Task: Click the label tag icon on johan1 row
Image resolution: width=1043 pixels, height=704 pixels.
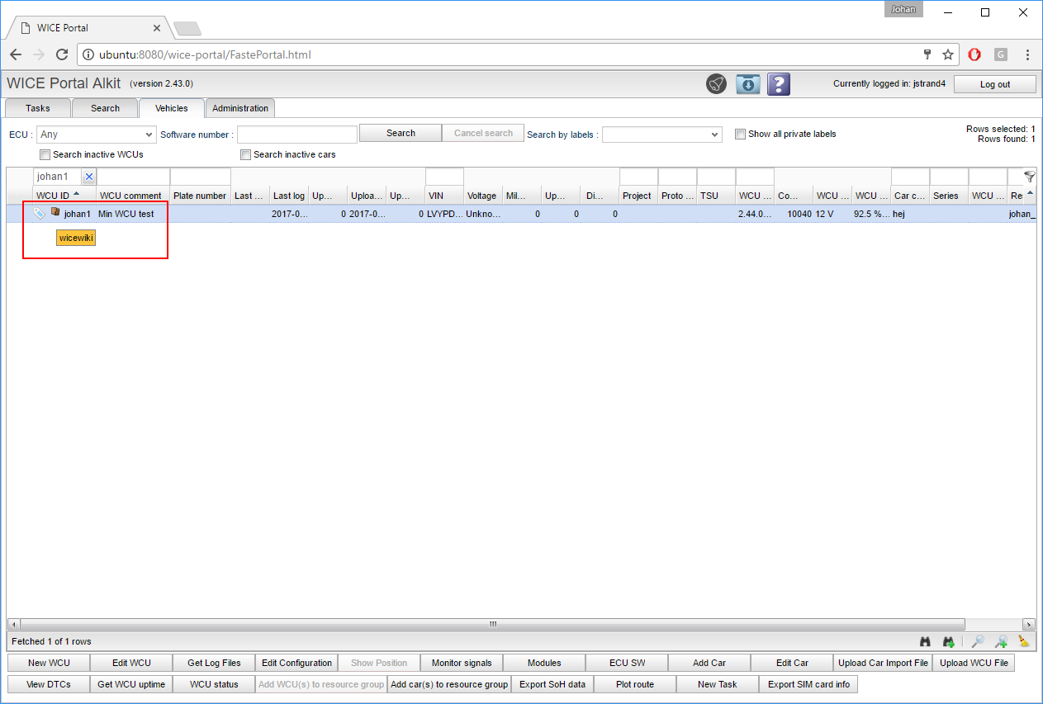Action: 39,214
